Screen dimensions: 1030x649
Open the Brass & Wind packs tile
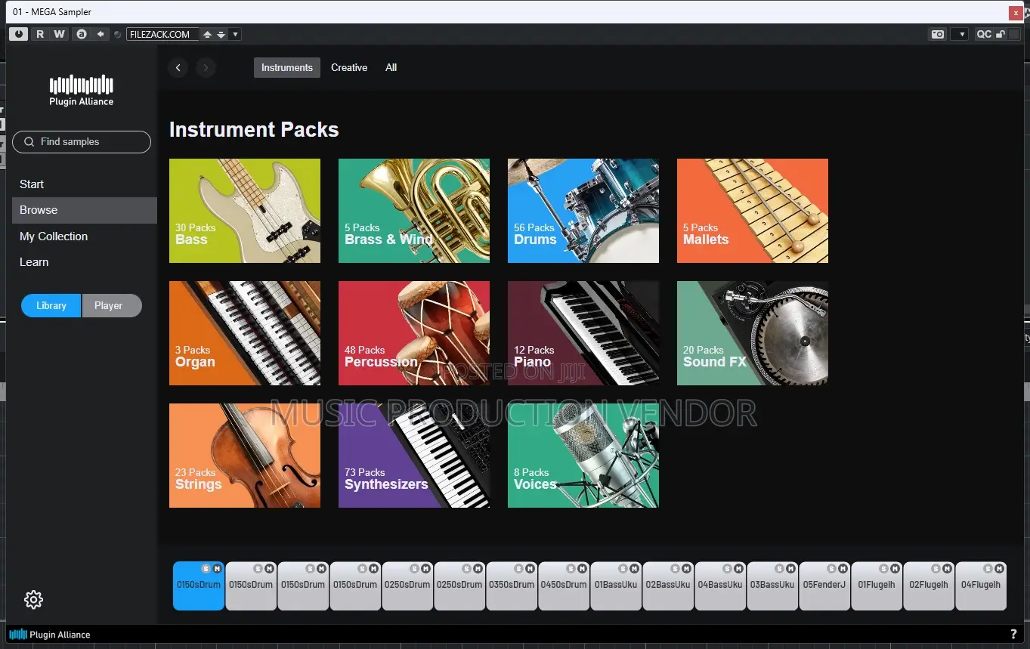pyautogui.click(x=414, y=211)
